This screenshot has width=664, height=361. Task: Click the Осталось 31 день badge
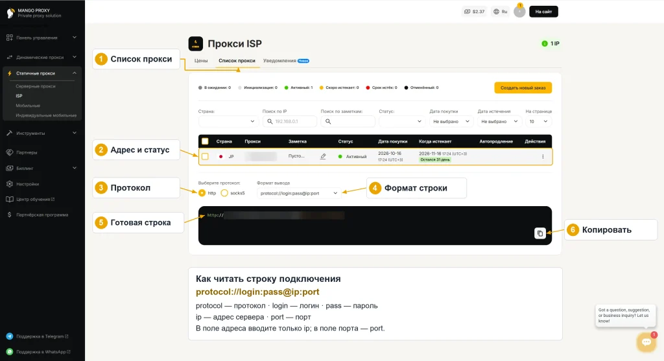tap(435, 159)
